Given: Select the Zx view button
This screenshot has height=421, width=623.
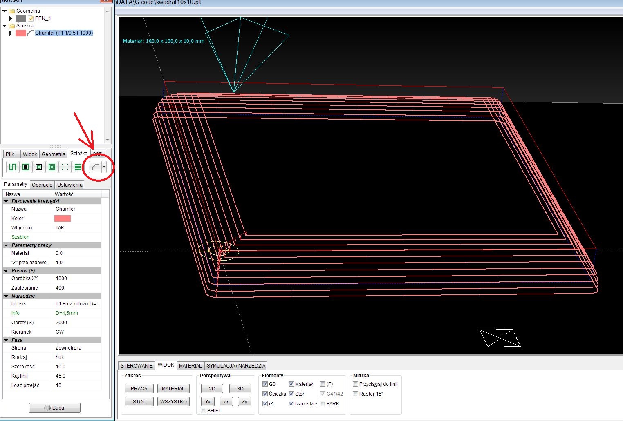Looking at the screenshot, I should point(226,401).
